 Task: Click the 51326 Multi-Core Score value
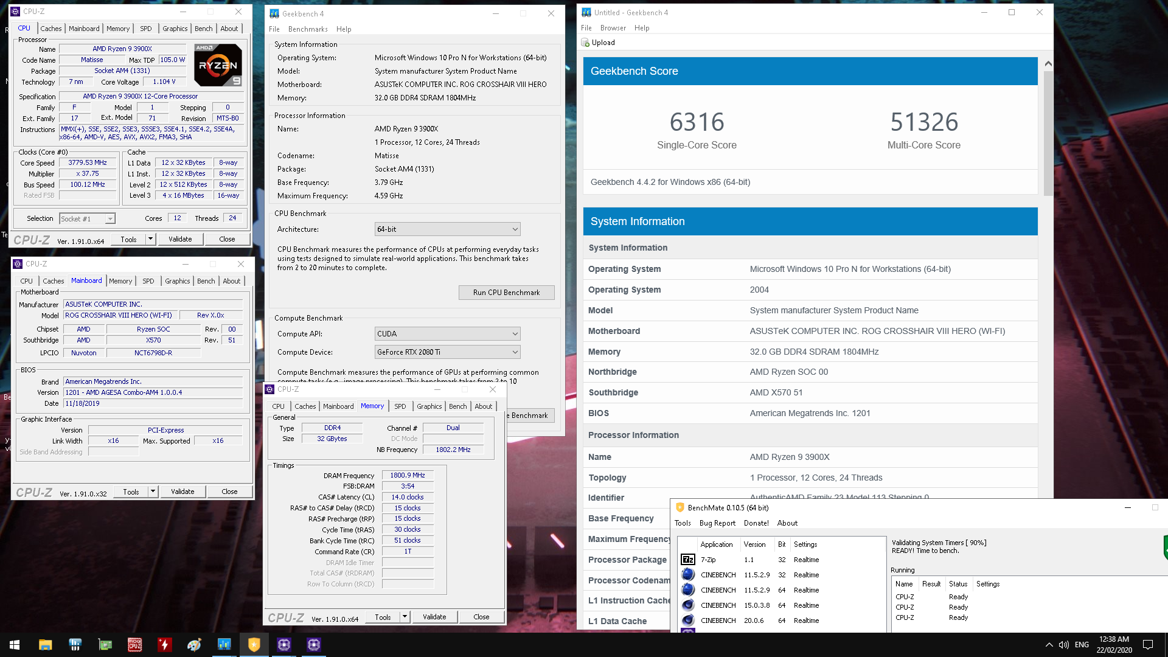coord(924,122)
